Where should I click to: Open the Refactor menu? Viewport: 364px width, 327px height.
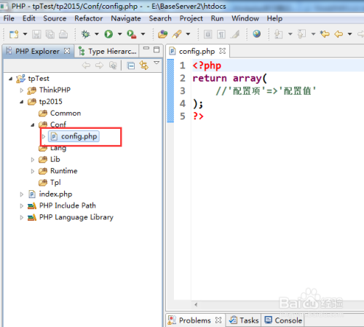89,18
